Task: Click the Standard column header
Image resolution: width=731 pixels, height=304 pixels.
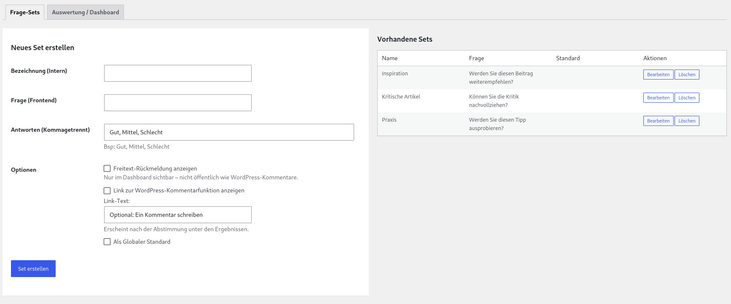Action: coord(568,58)
